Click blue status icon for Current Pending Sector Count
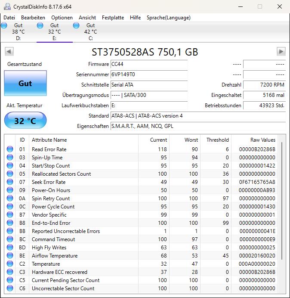The height and width of the screenshot is (298, 290). point(10,280)
